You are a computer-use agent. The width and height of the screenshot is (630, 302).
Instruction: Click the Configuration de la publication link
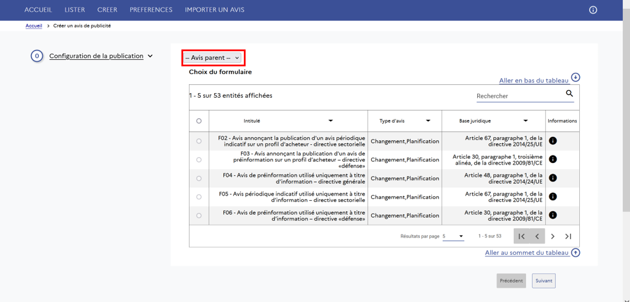(96, 56)
